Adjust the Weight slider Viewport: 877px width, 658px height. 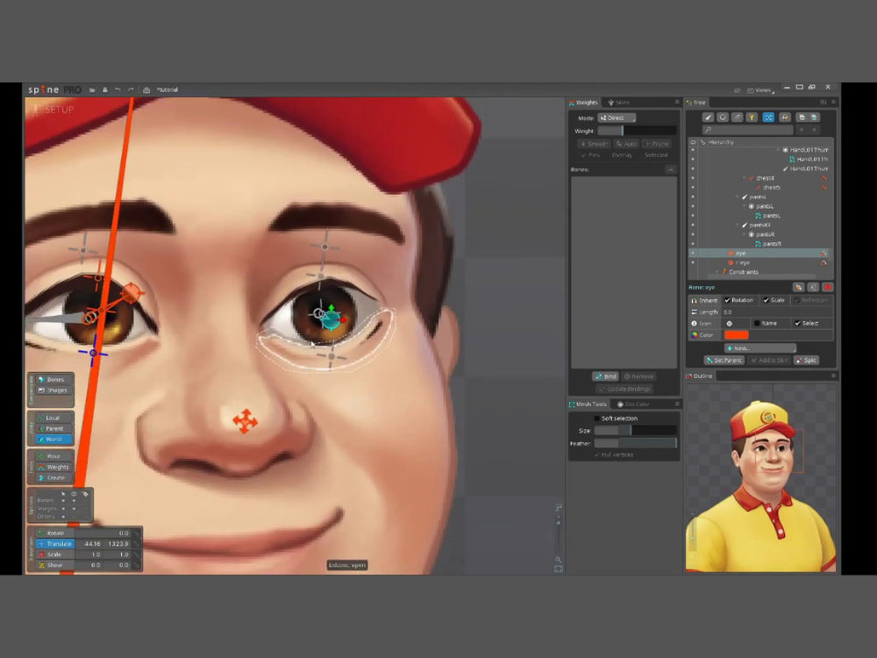(x=637, y=131)
